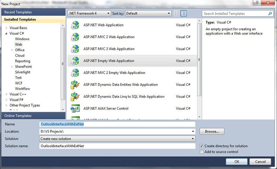277x169 pixels.
Task: Click the ASP.NET Empty Web Application icon
Action: click(x=75, y=61)
